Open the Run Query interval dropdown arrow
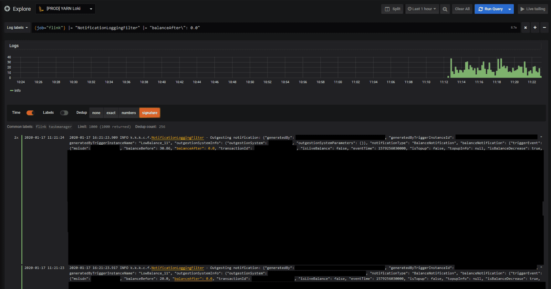Viewport: 551px width, 289px height. click(510, 9)
